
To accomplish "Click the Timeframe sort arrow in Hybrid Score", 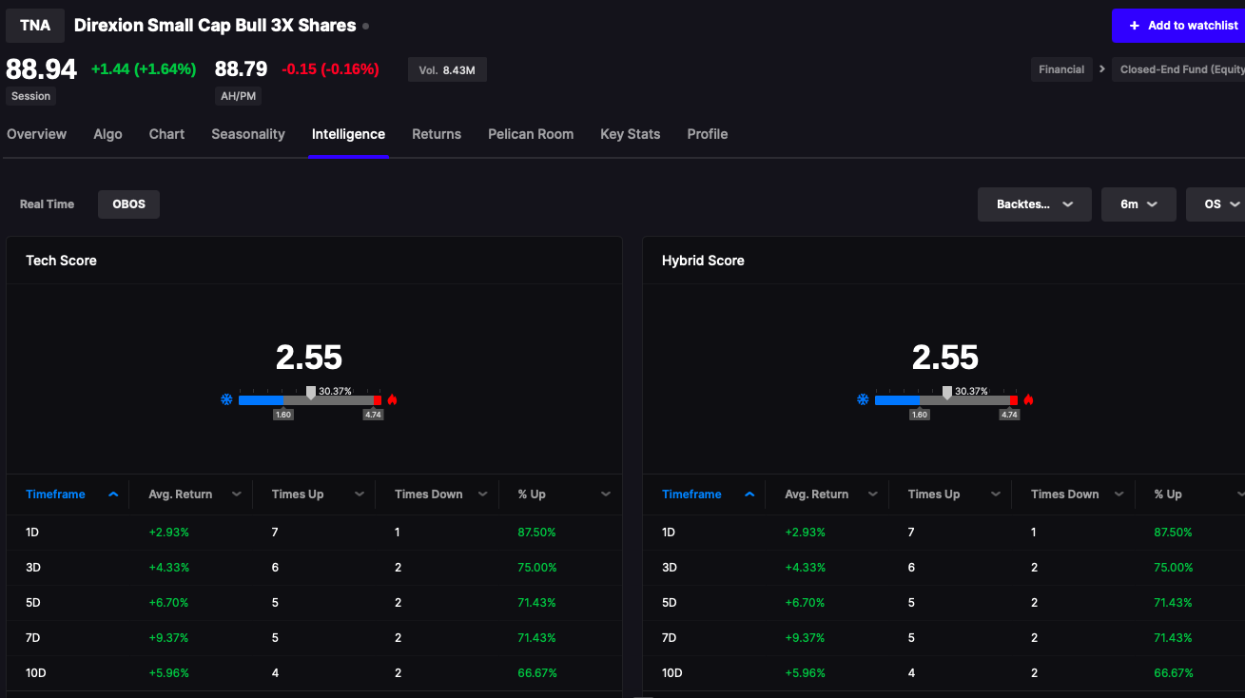I will tap(749, 494).
